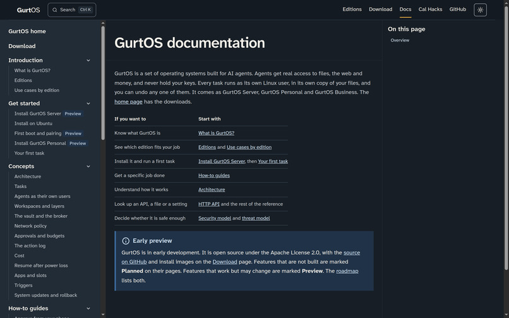Open Resume after power loss page
Image resolution: width=509 pixels, height=318 pixels.
[x=41, y=266]
